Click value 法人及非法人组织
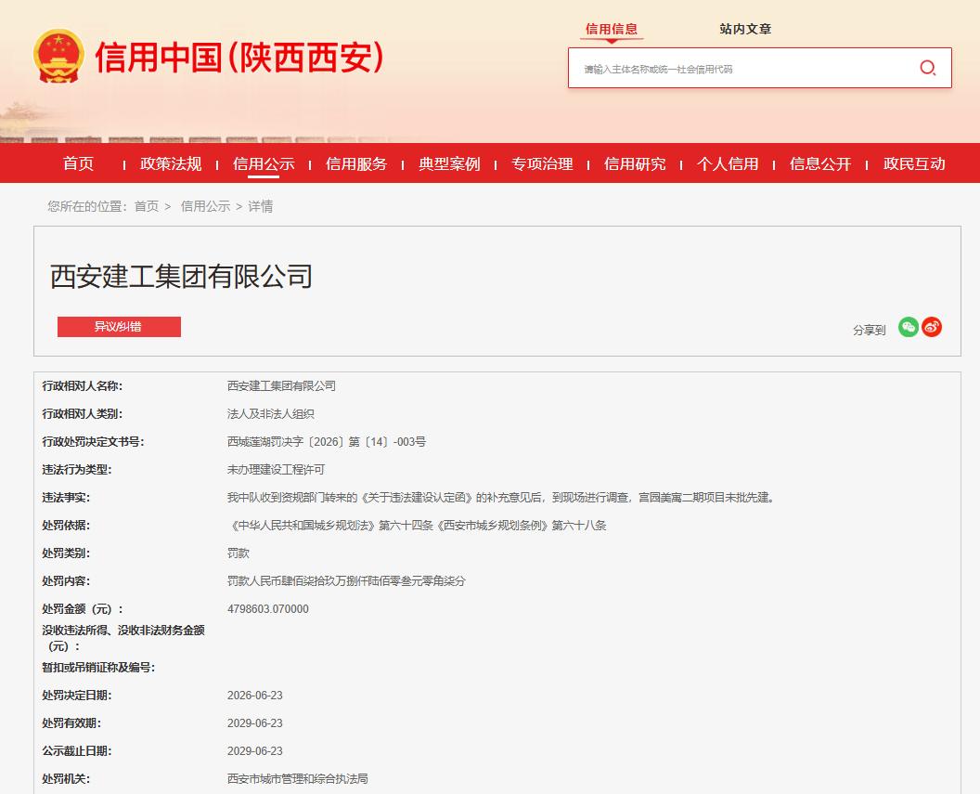Viewport: 980px width, 794px height. coord(271,414)
